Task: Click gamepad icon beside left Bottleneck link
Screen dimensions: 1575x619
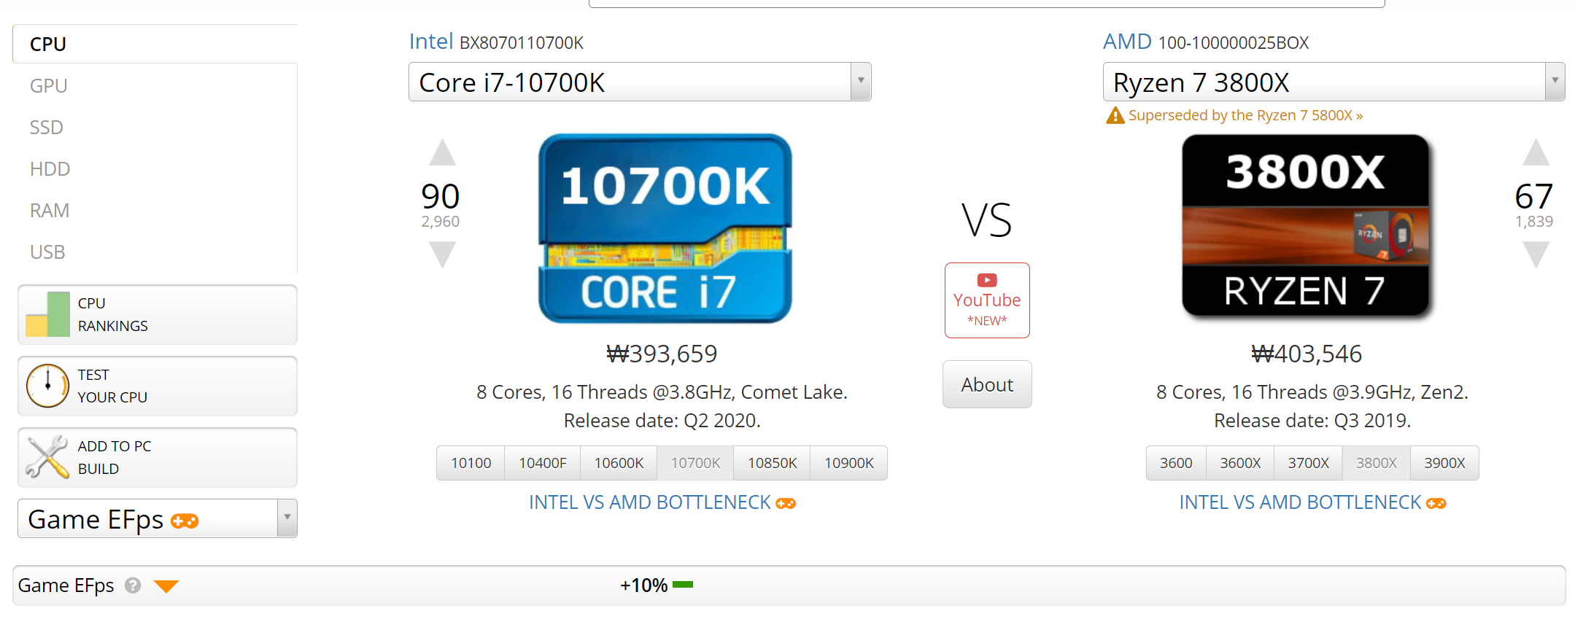Action: pyautogui.click(x=786, y=503)
